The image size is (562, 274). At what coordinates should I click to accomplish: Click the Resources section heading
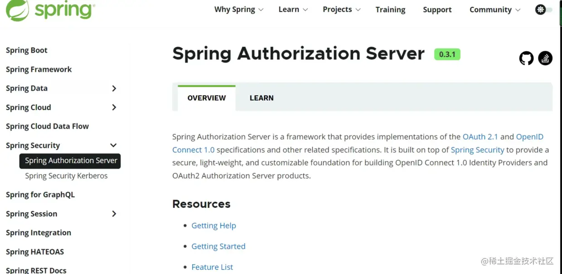[x=201, y=204]
